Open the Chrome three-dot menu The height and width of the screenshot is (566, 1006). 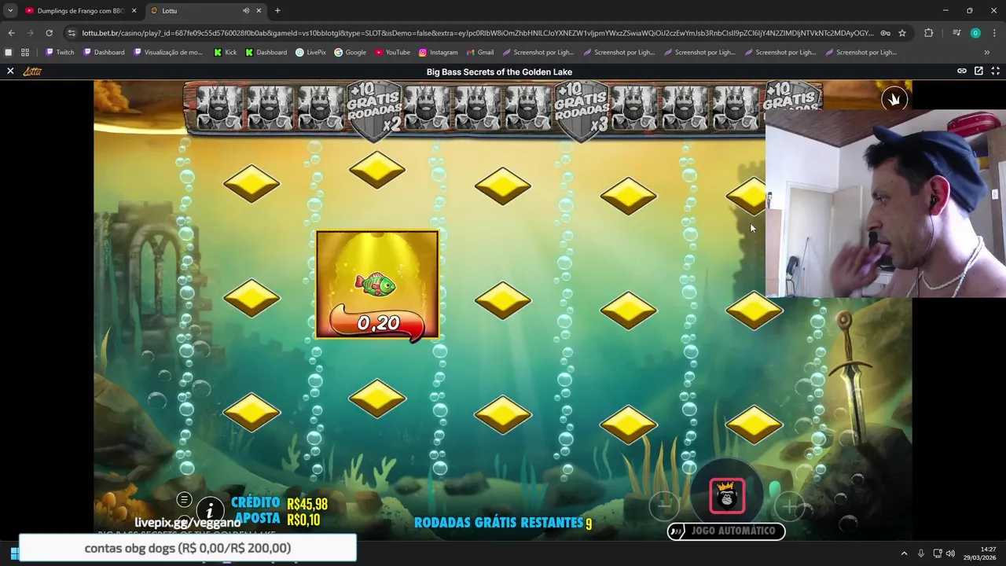click(x=994, y=33)
